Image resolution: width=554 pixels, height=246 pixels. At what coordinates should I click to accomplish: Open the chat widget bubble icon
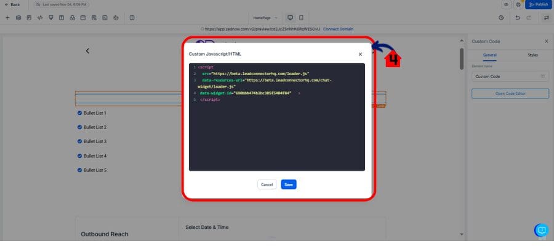[x=542, y=230]
